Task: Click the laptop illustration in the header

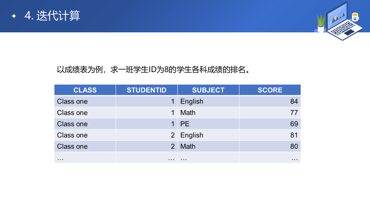Action: click(x=344, y=21)
